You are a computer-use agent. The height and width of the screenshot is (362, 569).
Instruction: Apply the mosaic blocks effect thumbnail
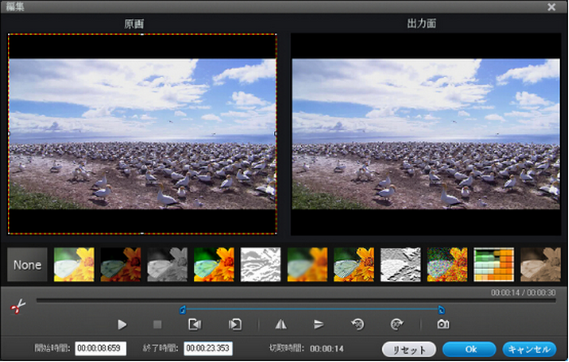[494, 265]
